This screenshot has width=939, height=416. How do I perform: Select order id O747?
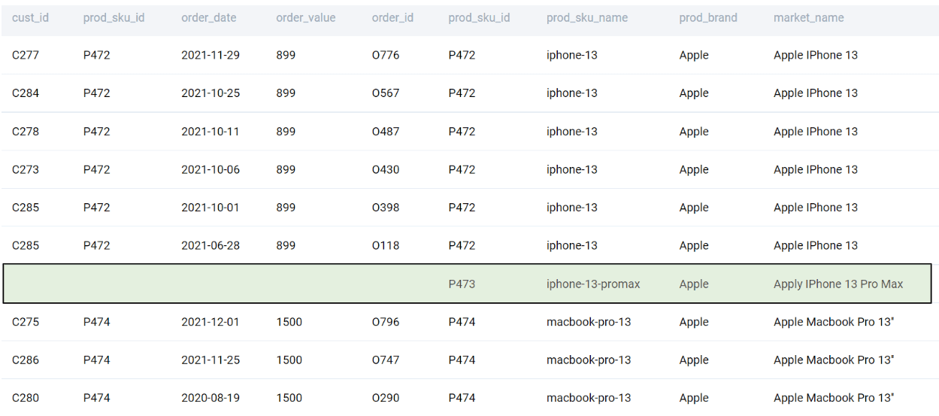coord(386,360)
